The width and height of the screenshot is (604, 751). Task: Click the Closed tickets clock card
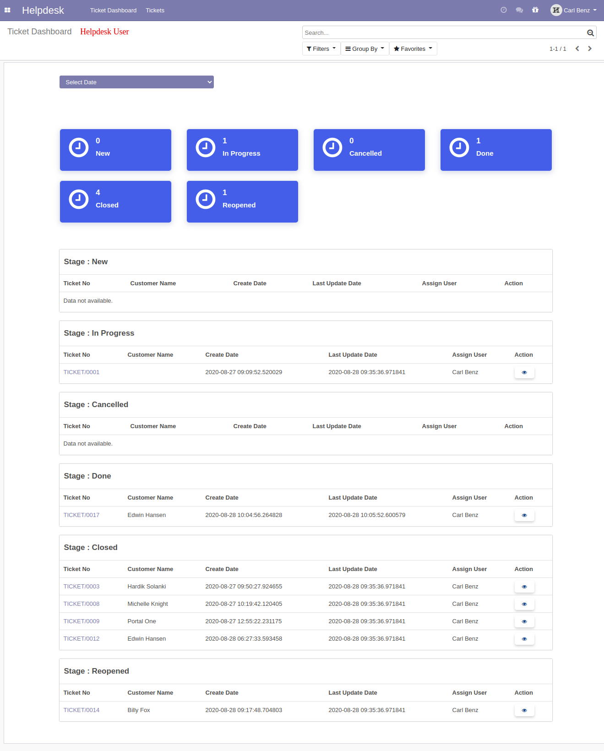tap(115, 201)
